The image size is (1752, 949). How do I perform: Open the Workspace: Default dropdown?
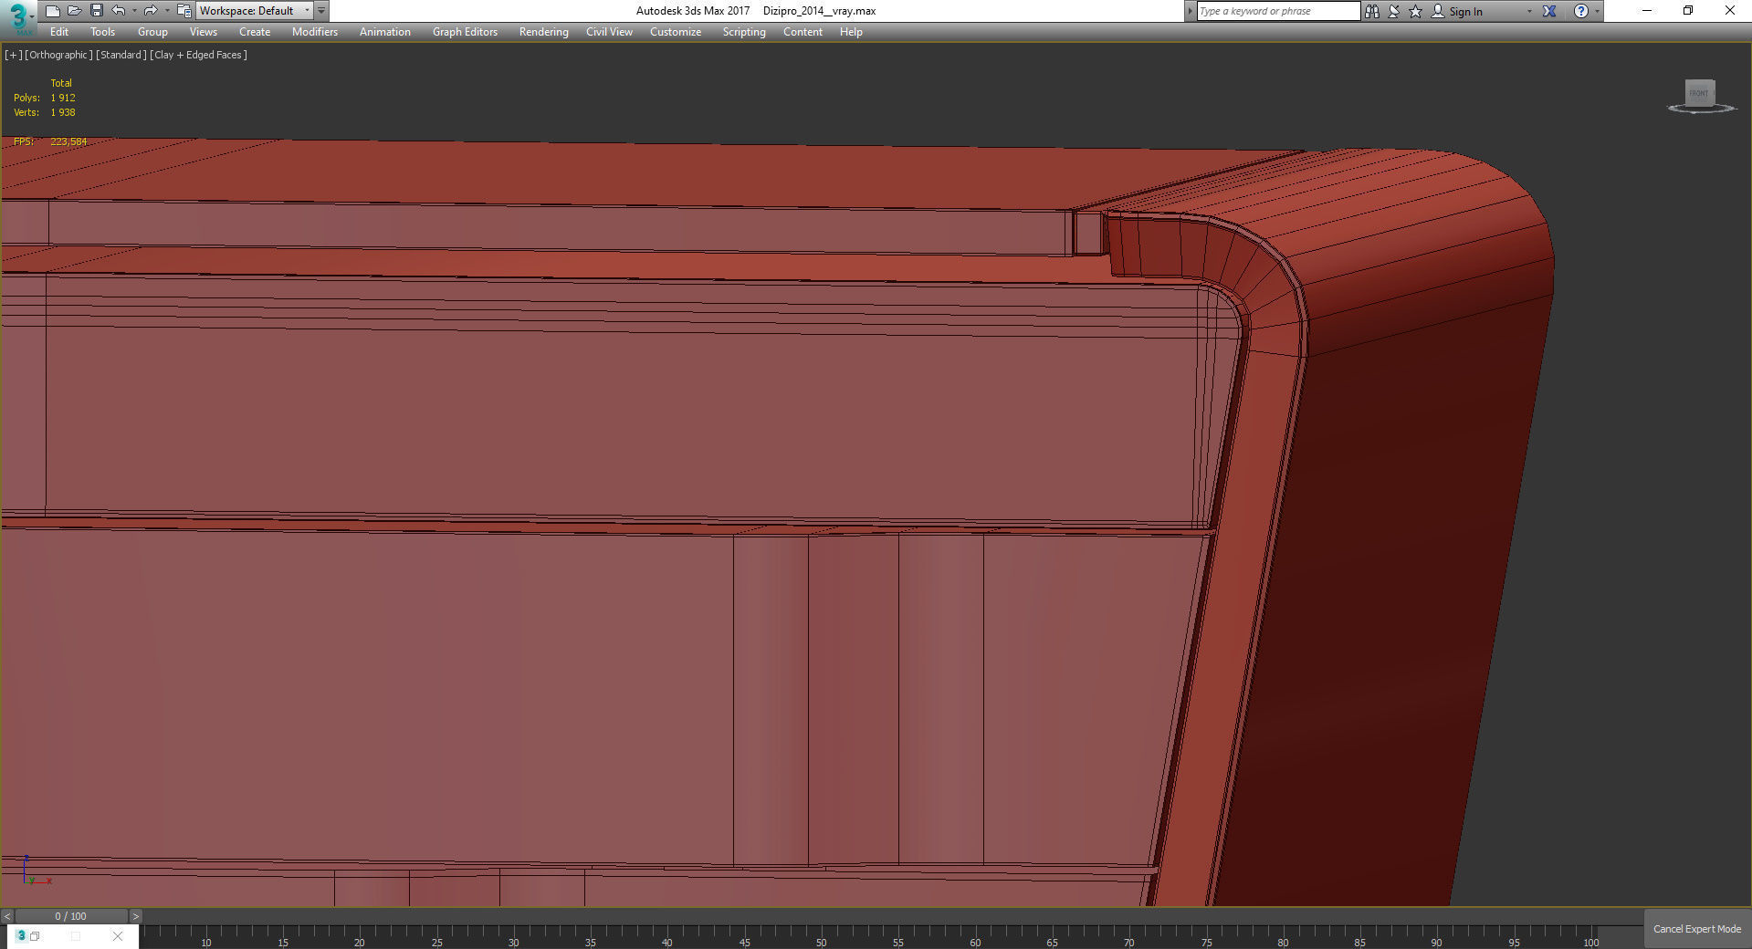255,11
